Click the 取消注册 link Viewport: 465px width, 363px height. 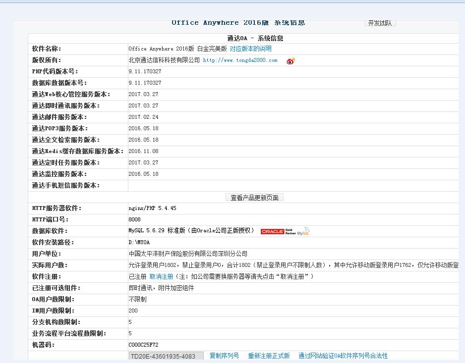tap(161, 277)
